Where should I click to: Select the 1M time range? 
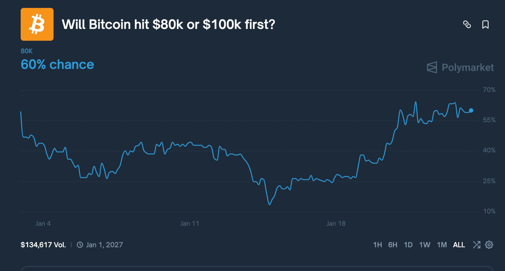(x=442, y=245)
